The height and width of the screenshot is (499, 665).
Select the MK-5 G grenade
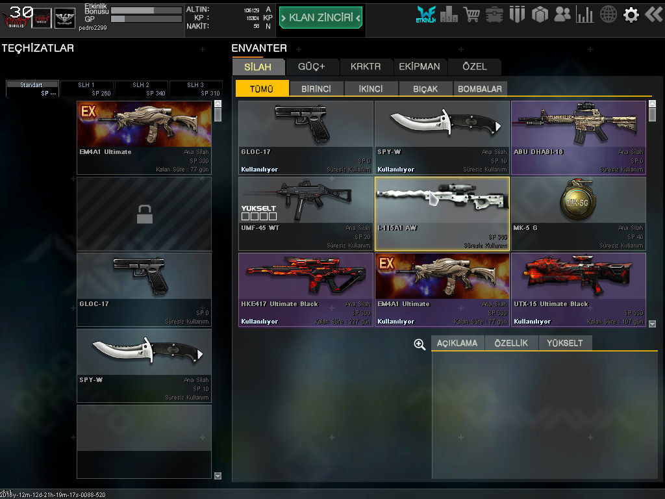tap(579, 213)
